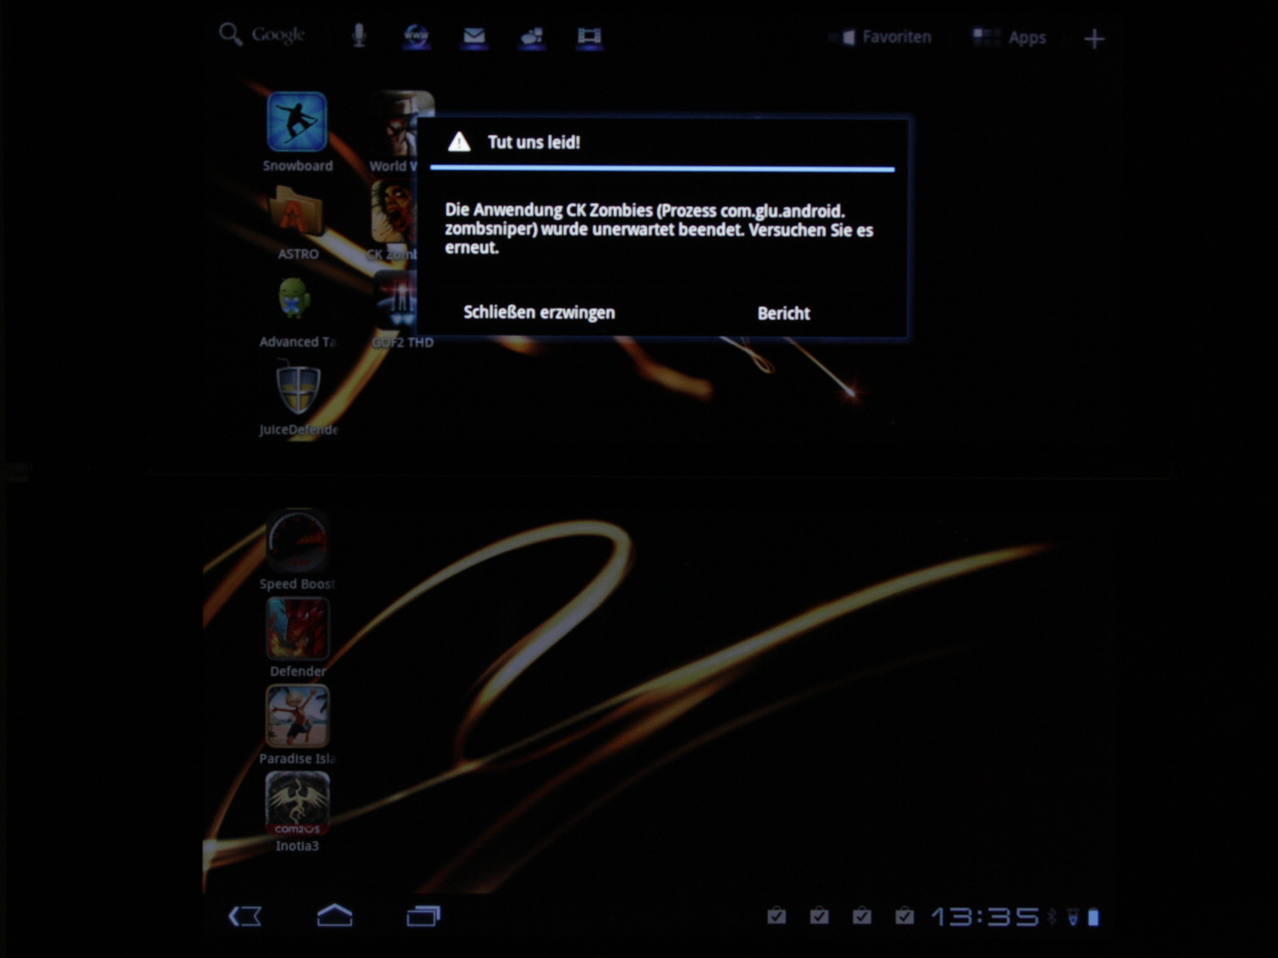Click the Bericht button in the dialog

[x=783, y=313]
